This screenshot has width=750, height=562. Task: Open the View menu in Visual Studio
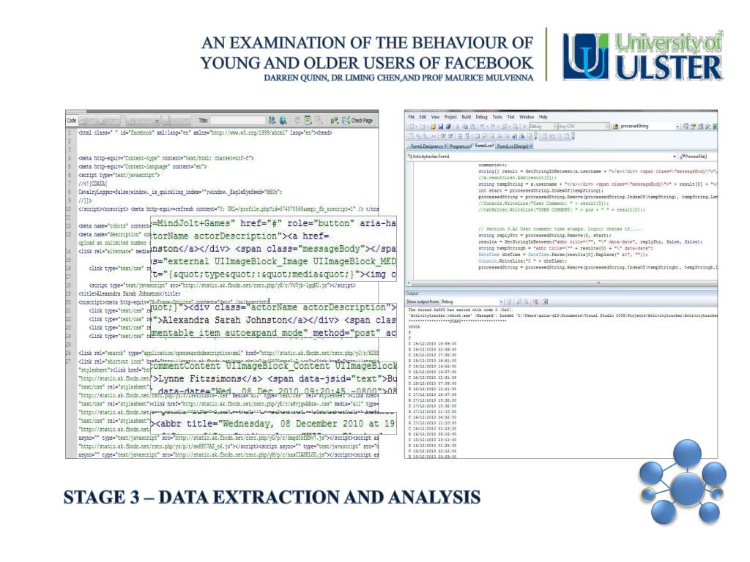(x=435, y=116)
